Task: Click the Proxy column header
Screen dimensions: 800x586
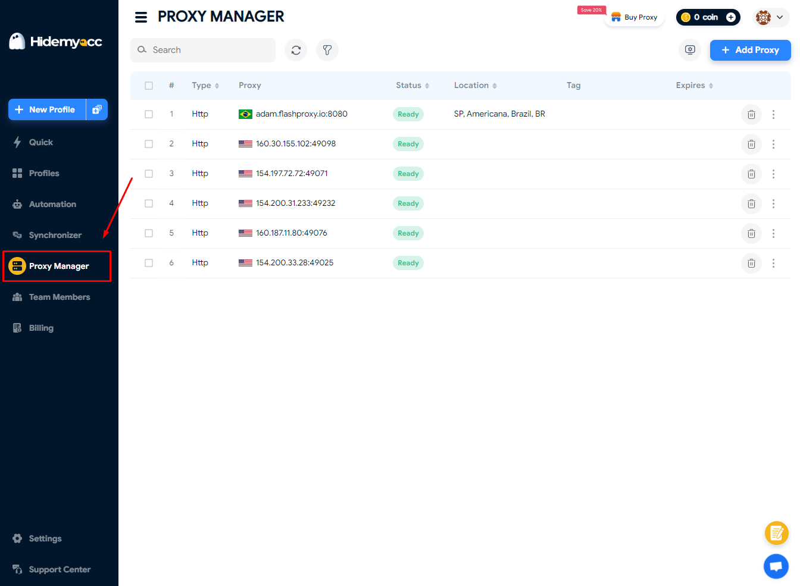Action: coord(250,86)
